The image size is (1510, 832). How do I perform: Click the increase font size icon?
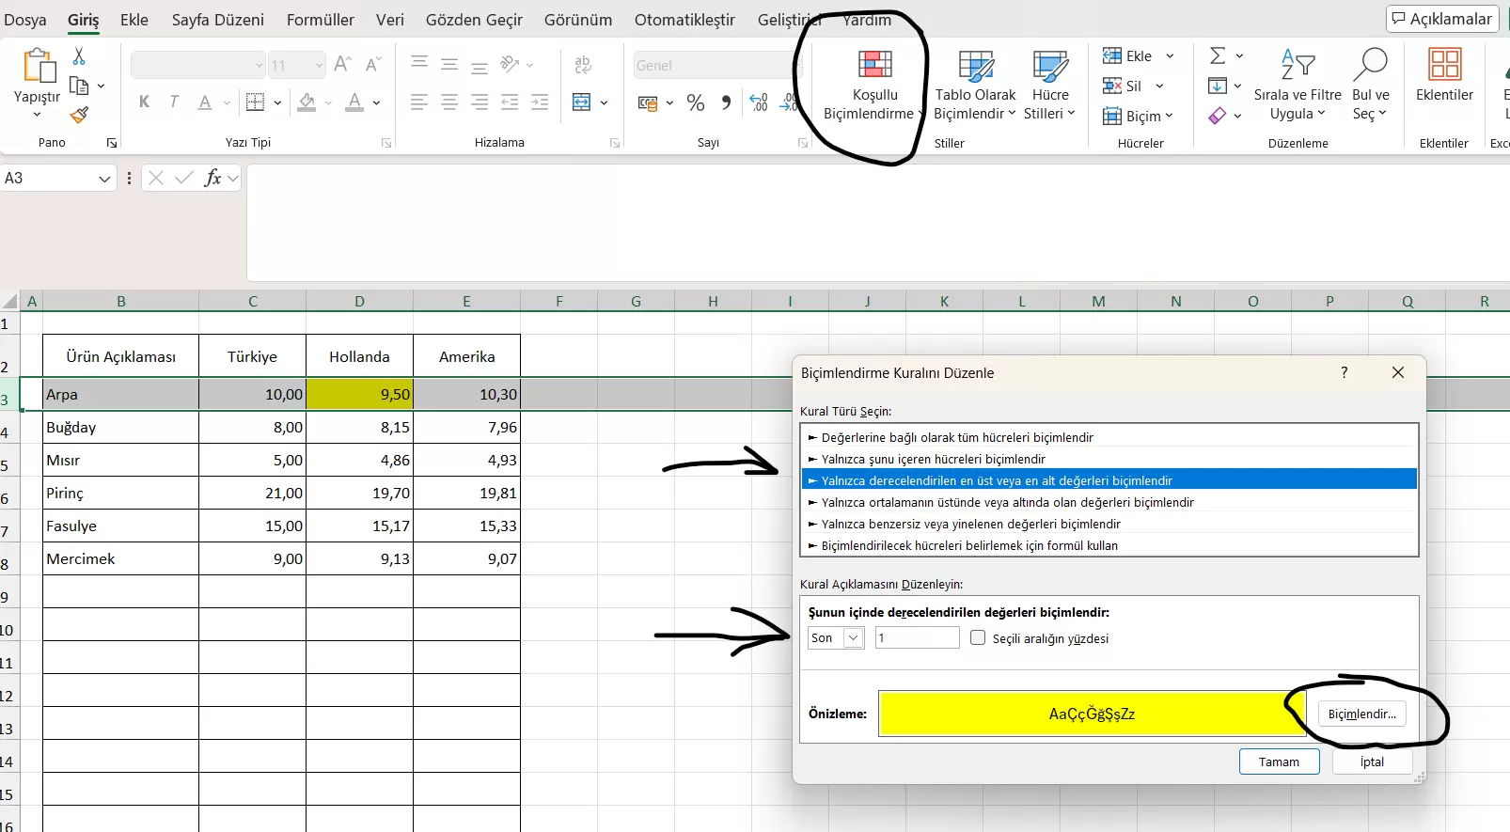pos(343,64)
